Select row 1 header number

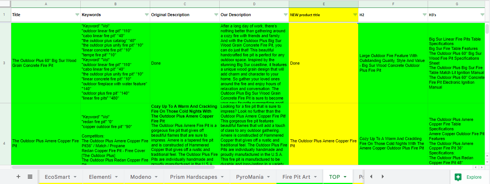click(x=5, y=15)
